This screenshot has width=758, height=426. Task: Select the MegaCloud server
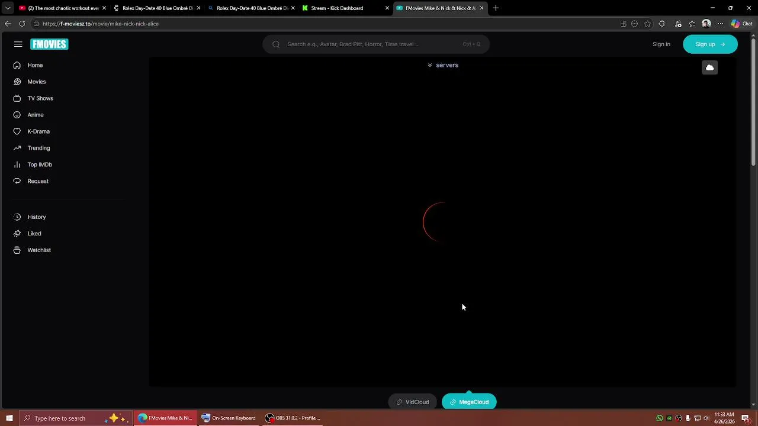click(x=469, y=402)
